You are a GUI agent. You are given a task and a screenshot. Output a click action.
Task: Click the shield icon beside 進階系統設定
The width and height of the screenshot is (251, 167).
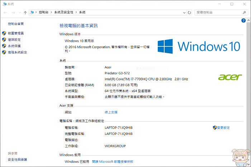[x=4, y=52]
